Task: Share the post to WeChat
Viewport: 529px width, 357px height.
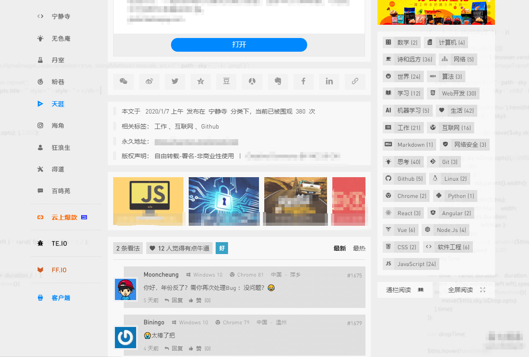Action: pos(124,81)
